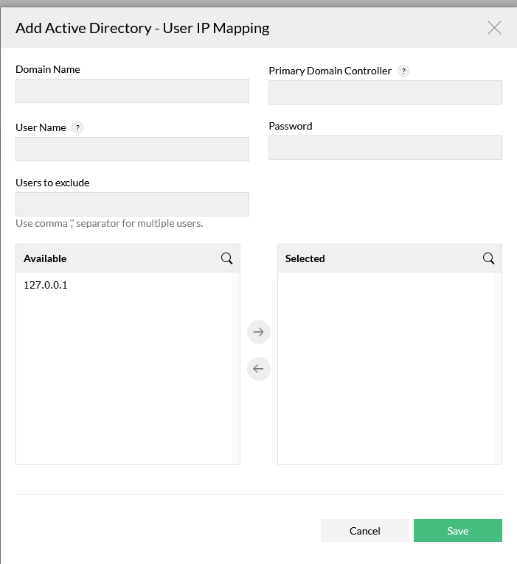517x564 pixels.
Task: Click inside the empty Selected list area
Action: 385,368
